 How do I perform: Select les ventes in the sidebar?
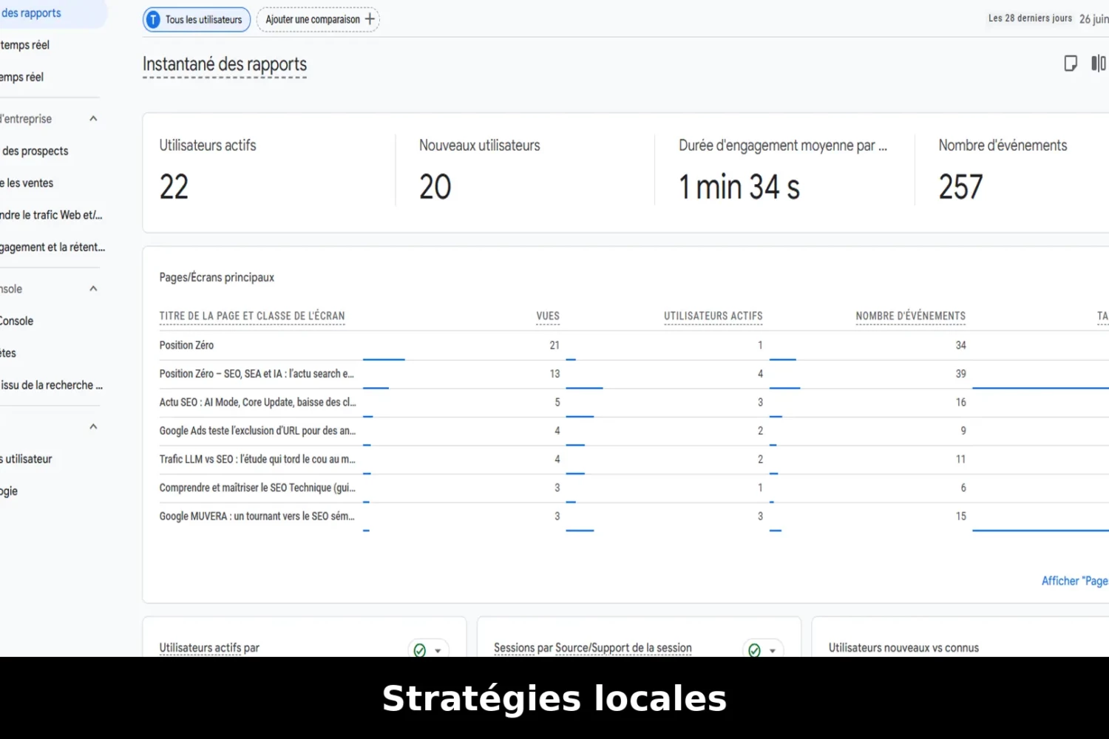pyautogui.click(x=30, y=183)
